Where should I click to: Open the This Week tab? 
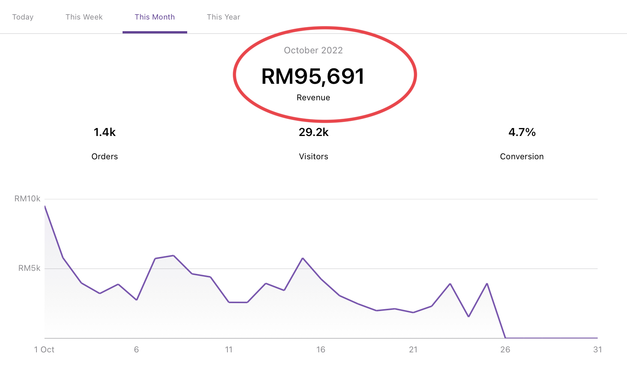pyautogui.click(x=84, y=17)
